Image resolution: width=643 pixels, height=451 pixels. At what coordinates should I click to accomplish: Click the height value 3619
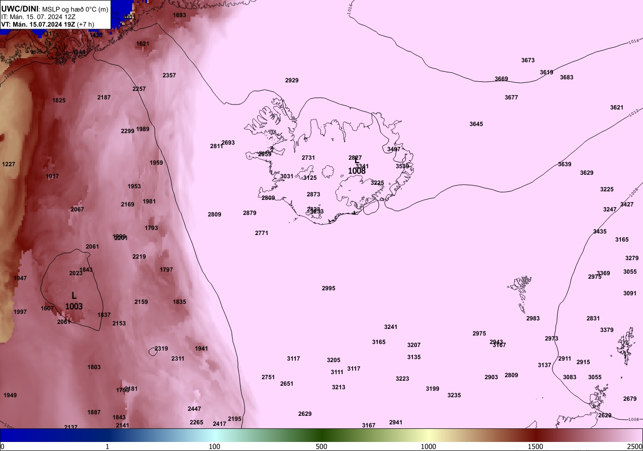[547, 72]
